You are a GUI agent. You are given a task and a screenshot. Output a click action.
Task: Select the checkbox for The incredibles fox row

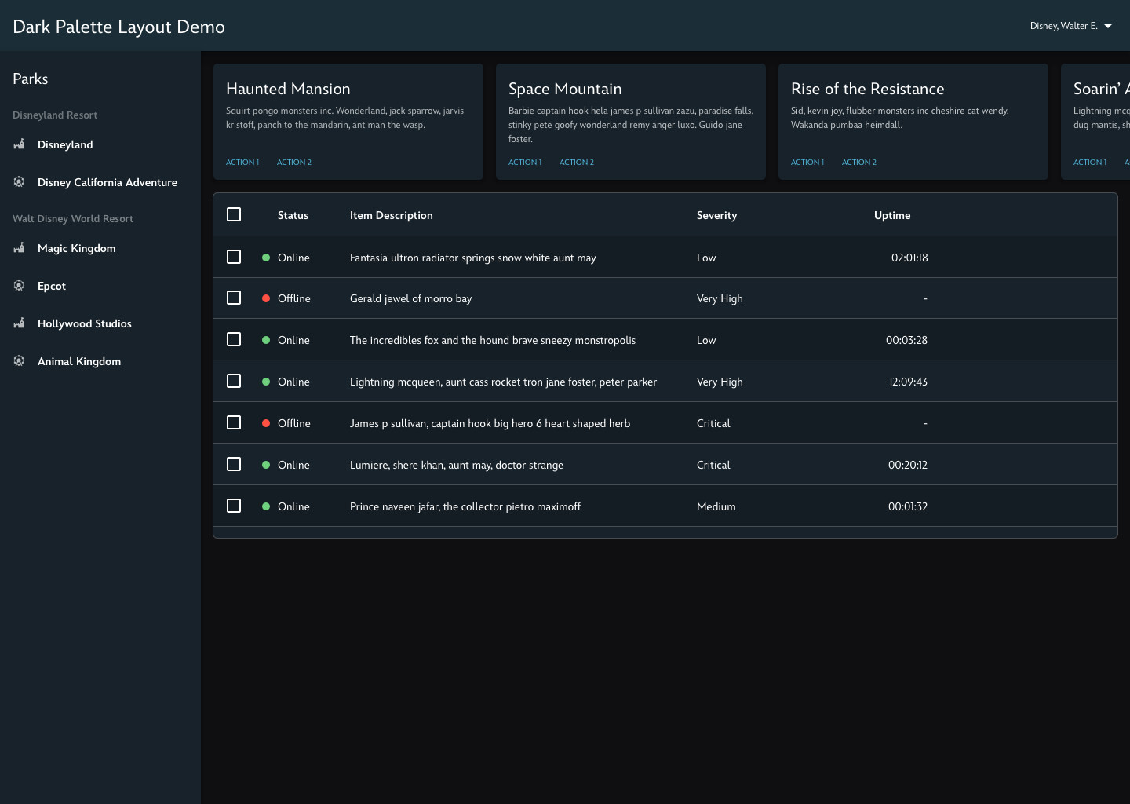234,339
